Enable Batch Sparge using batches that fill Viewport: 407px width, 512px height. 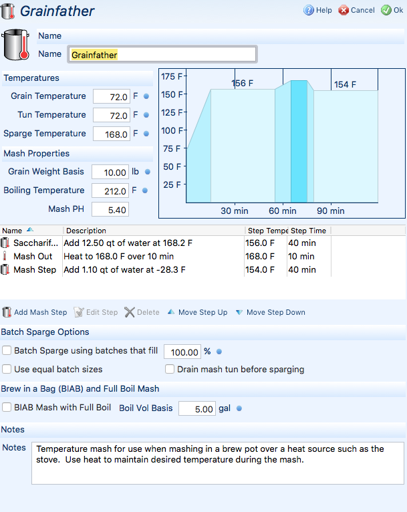(7, 351)
